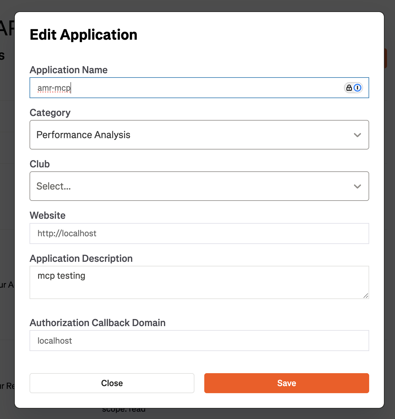Click the 1Password icon in the name field
Screen dimensions: 395x419
point(357,88)
